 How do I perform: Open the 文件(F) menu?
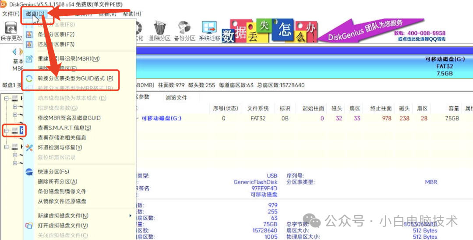point(11,14)
